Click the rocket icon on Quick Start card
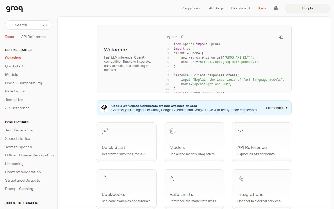Screen dimensions: 334x209 point(105,131)
